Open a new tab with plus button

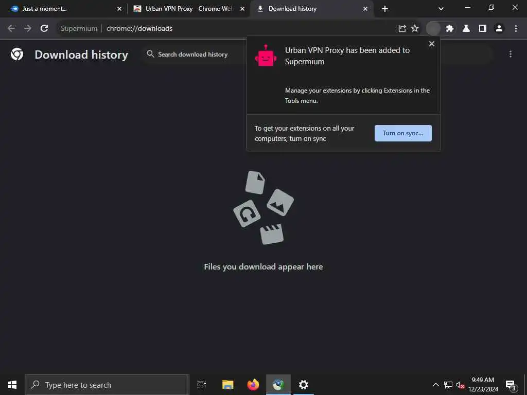pyautogui.click(x=385, y=9)
